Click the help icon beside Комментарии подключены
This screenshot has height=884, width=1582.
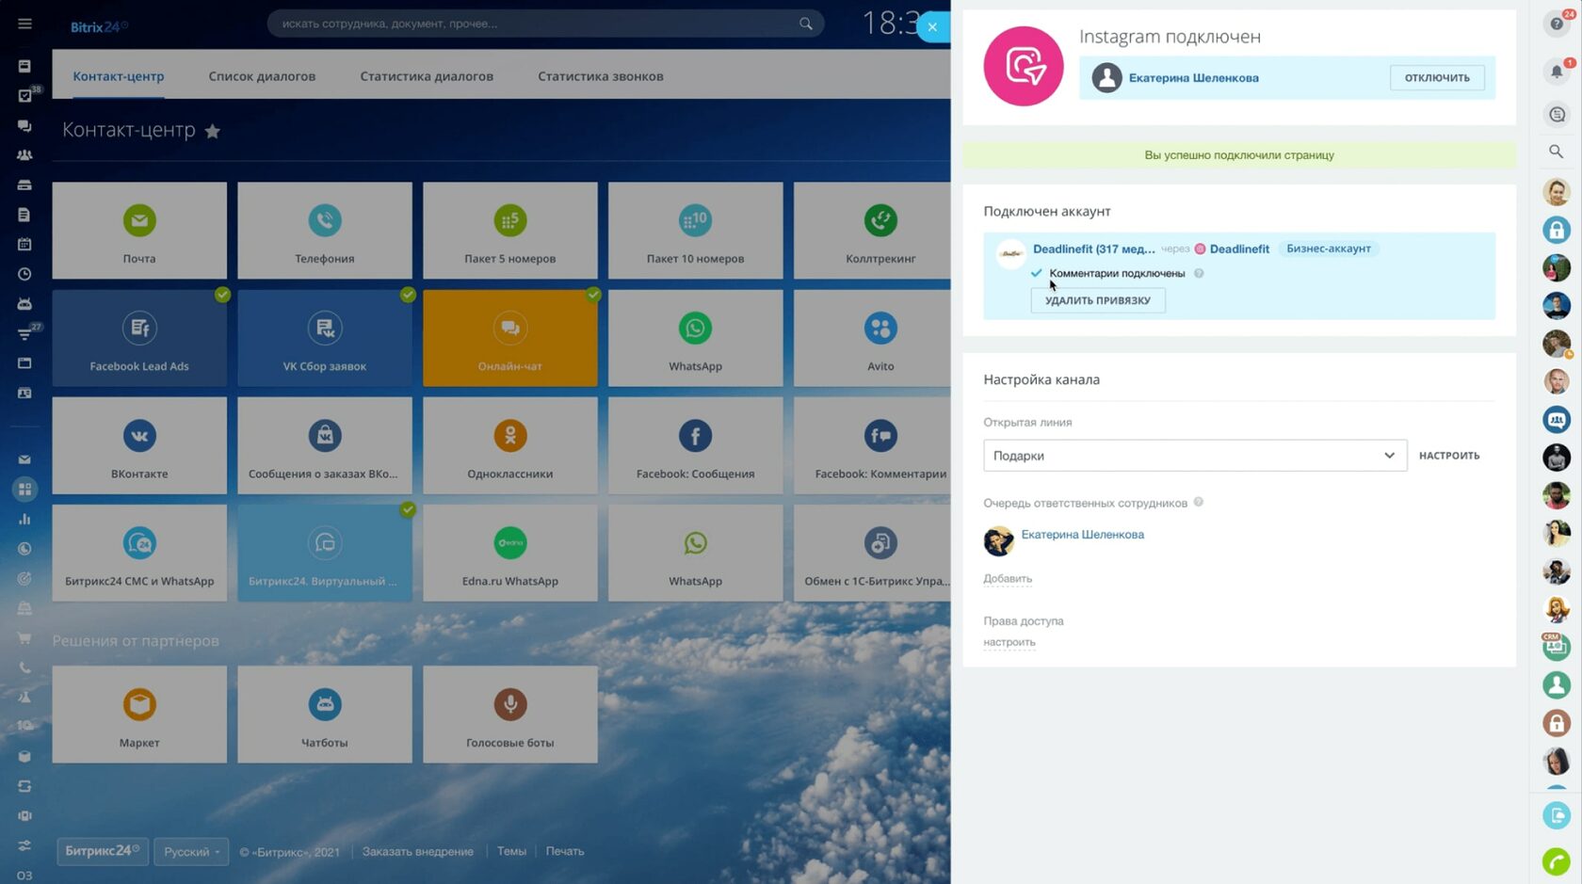click(x=1199, y=274)
